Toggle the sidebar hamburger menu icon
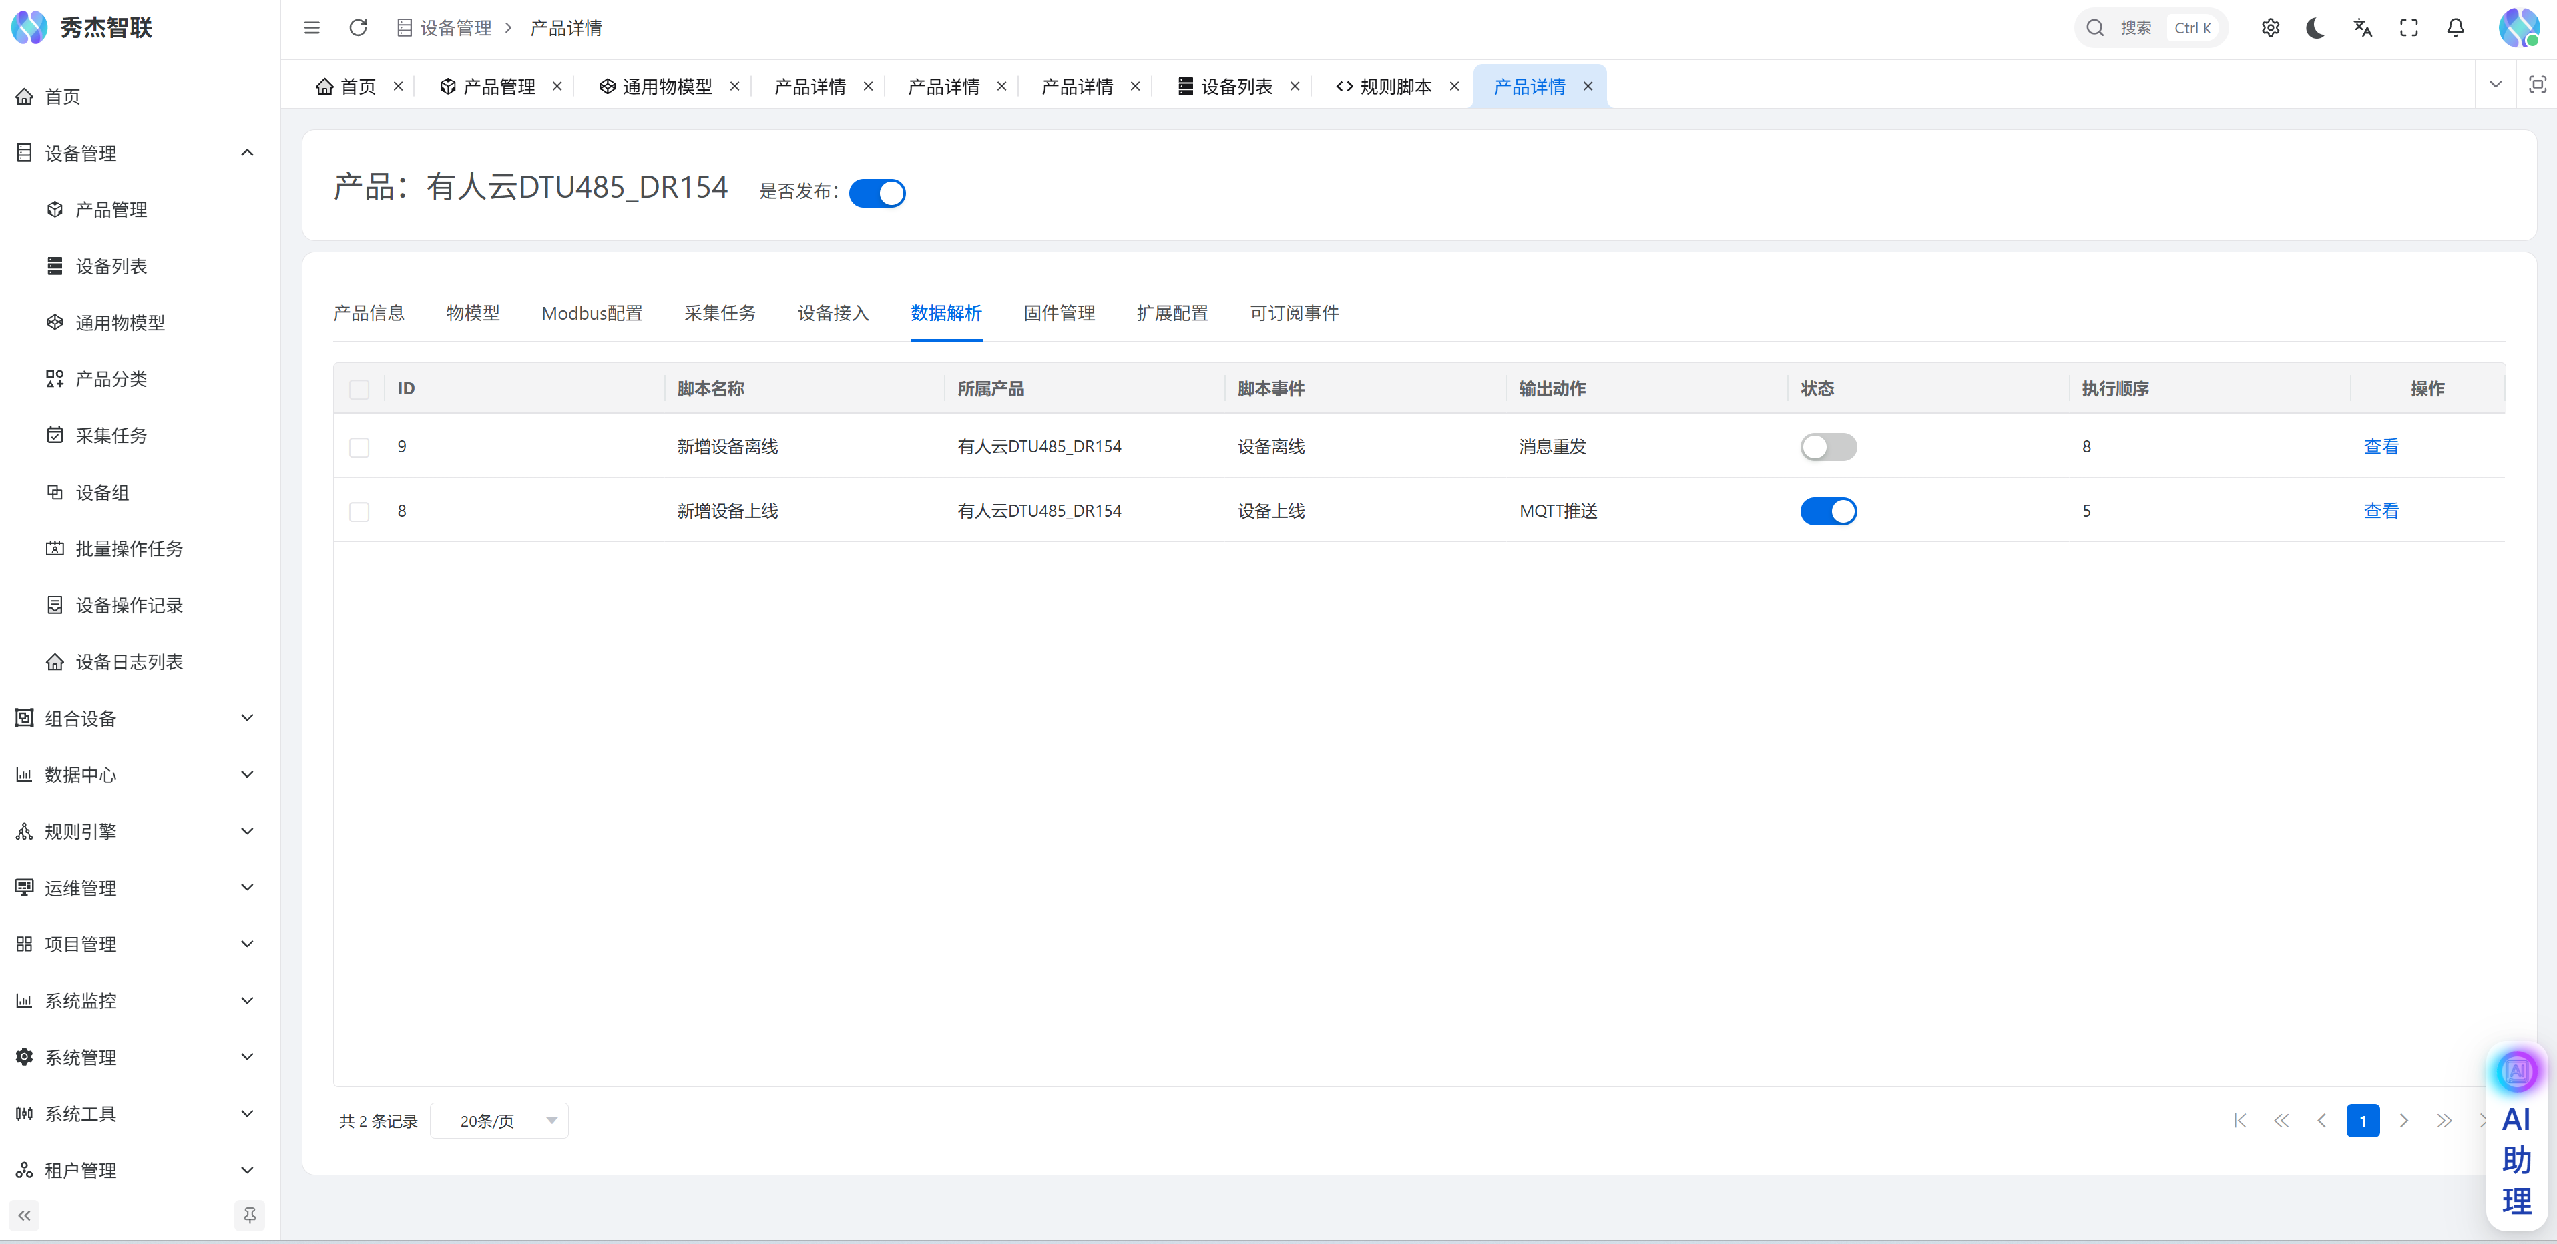 (312, 28)
